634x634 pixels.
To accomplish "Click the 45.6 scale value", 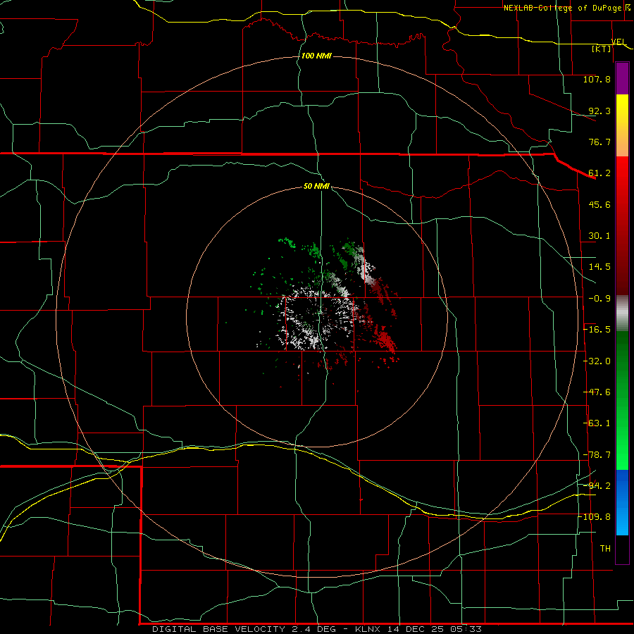I will pyautogui.click(x=599, y=204).
